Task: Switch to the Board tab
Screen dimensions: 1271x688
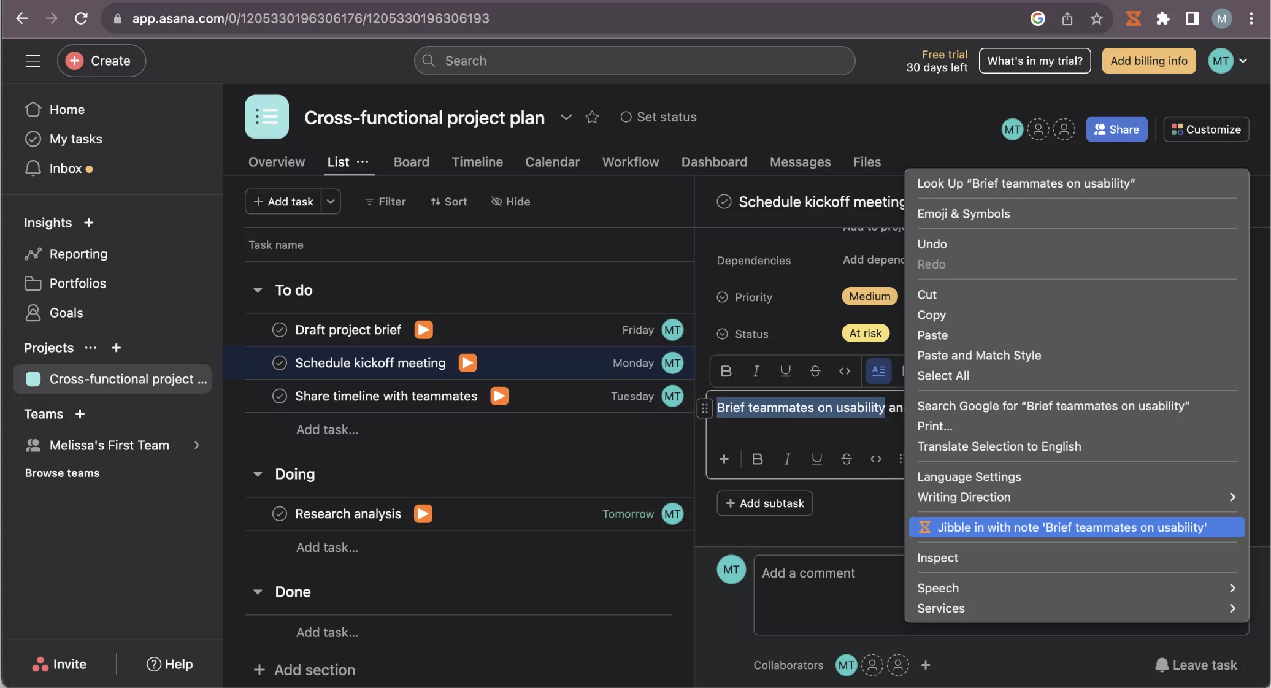Action: 412,162
